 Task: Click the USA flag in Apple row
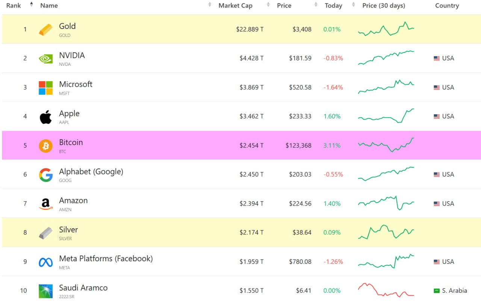[437, 117]
